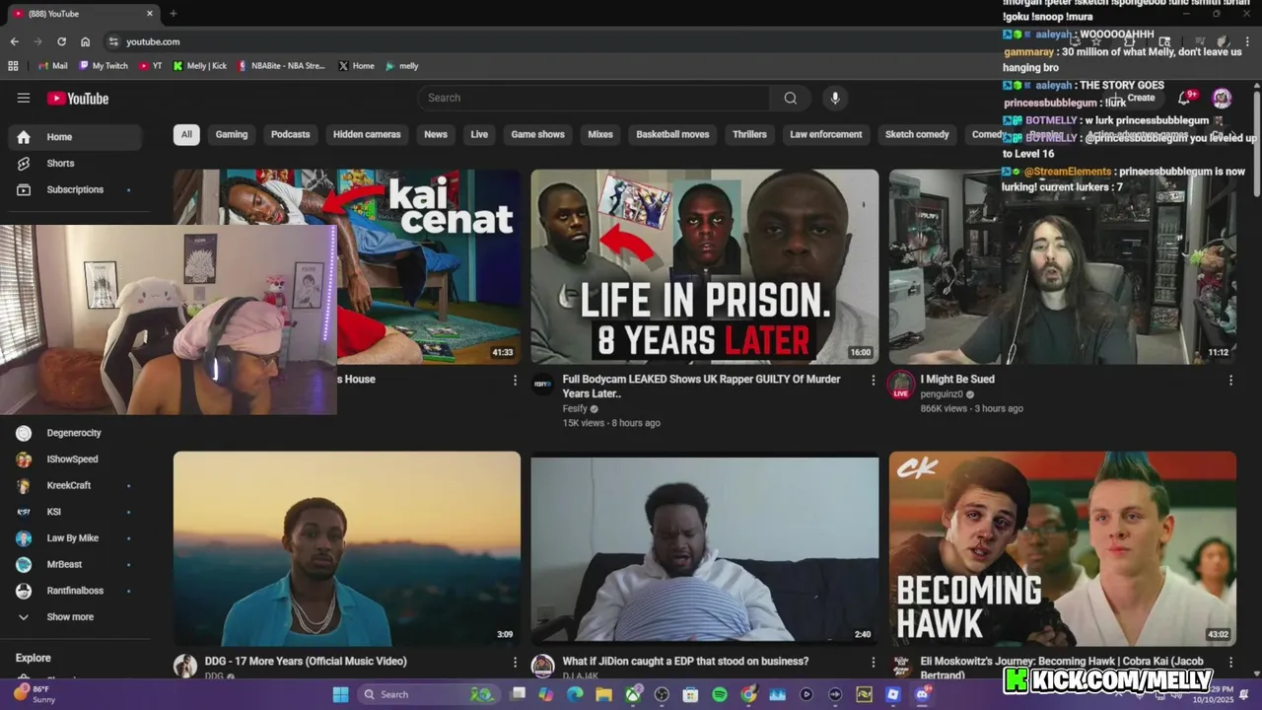The width and height of the screenshot is (1262, 710).
Task: Go to Shorts in sidebar
Action: pyautogui.click(x=75, y=163)
